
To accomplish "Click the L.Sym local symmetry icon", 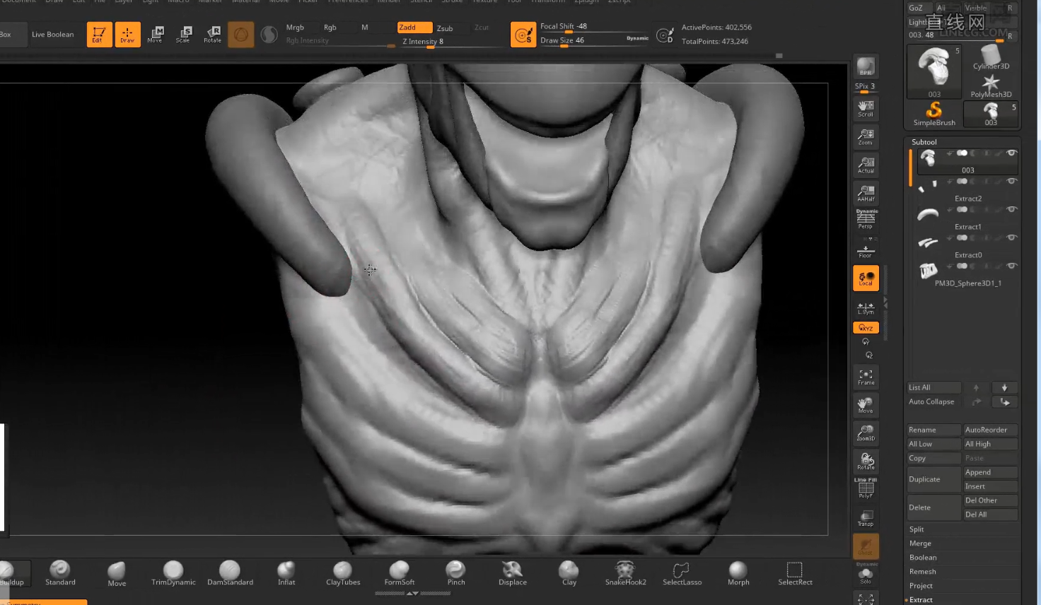I will pos(866,308).
